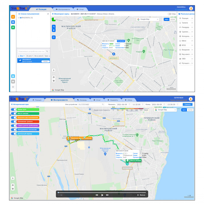The image size is (204, 204).
Task: Switch to Позиция tab in playback window
Action: [x=37, y=100]
